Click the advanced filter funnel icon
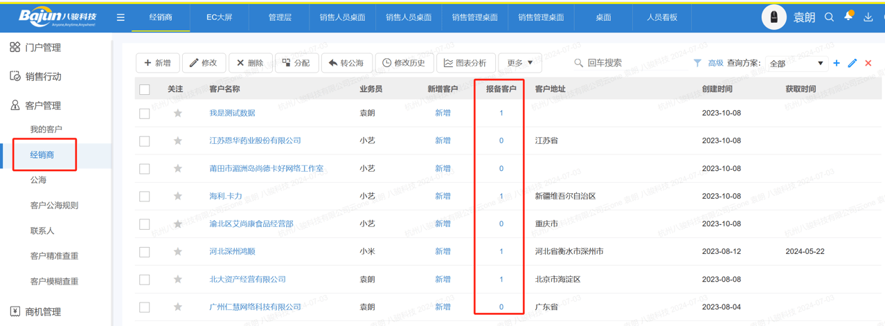 click(x=697, y=63)
